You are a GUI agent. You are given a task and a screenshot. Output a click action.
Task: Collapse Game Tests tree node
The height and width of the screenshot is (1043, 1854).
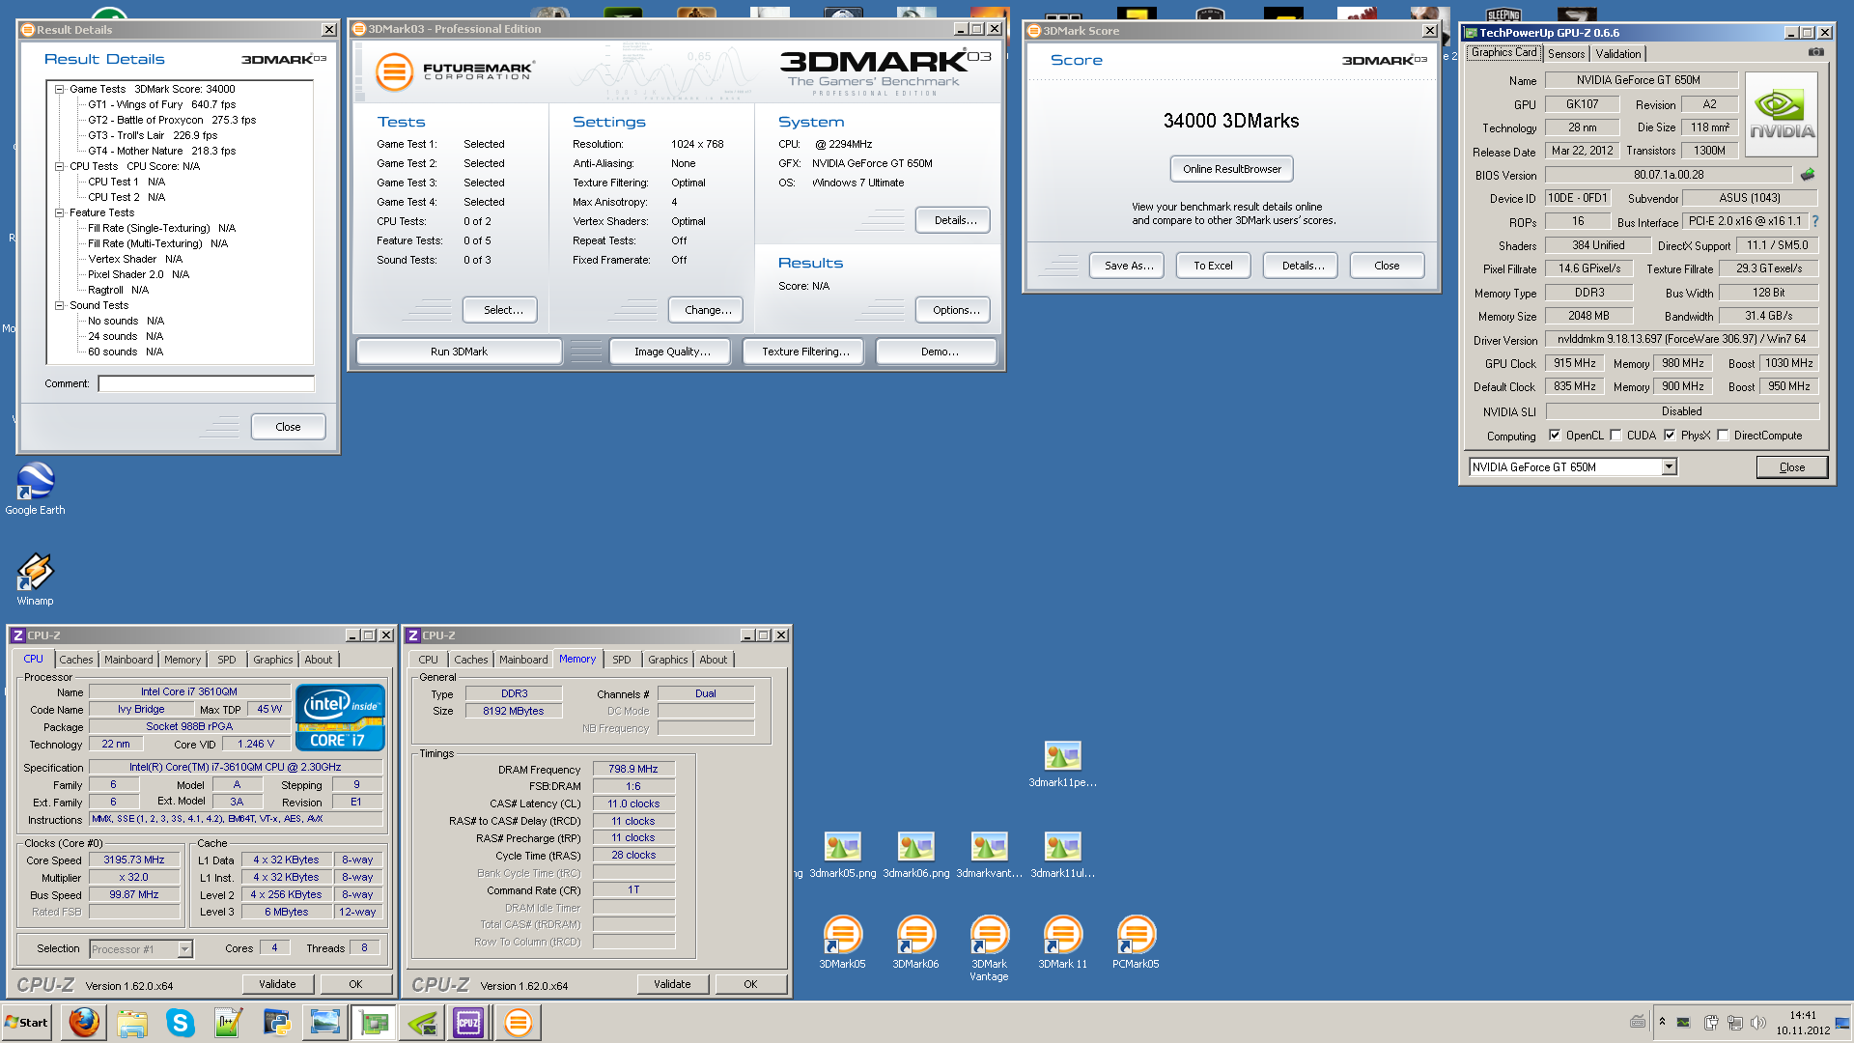[59, 89]
